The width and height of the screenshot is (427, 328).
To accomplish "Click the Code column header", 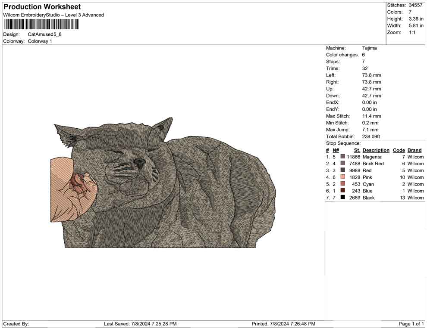I will point(399,150).
